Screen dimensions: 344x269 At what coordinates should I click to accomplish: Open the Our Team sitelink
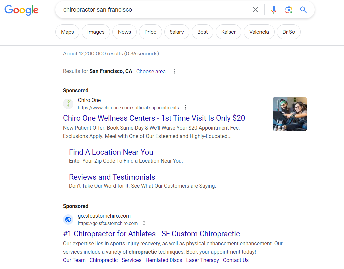pos(74,260)
